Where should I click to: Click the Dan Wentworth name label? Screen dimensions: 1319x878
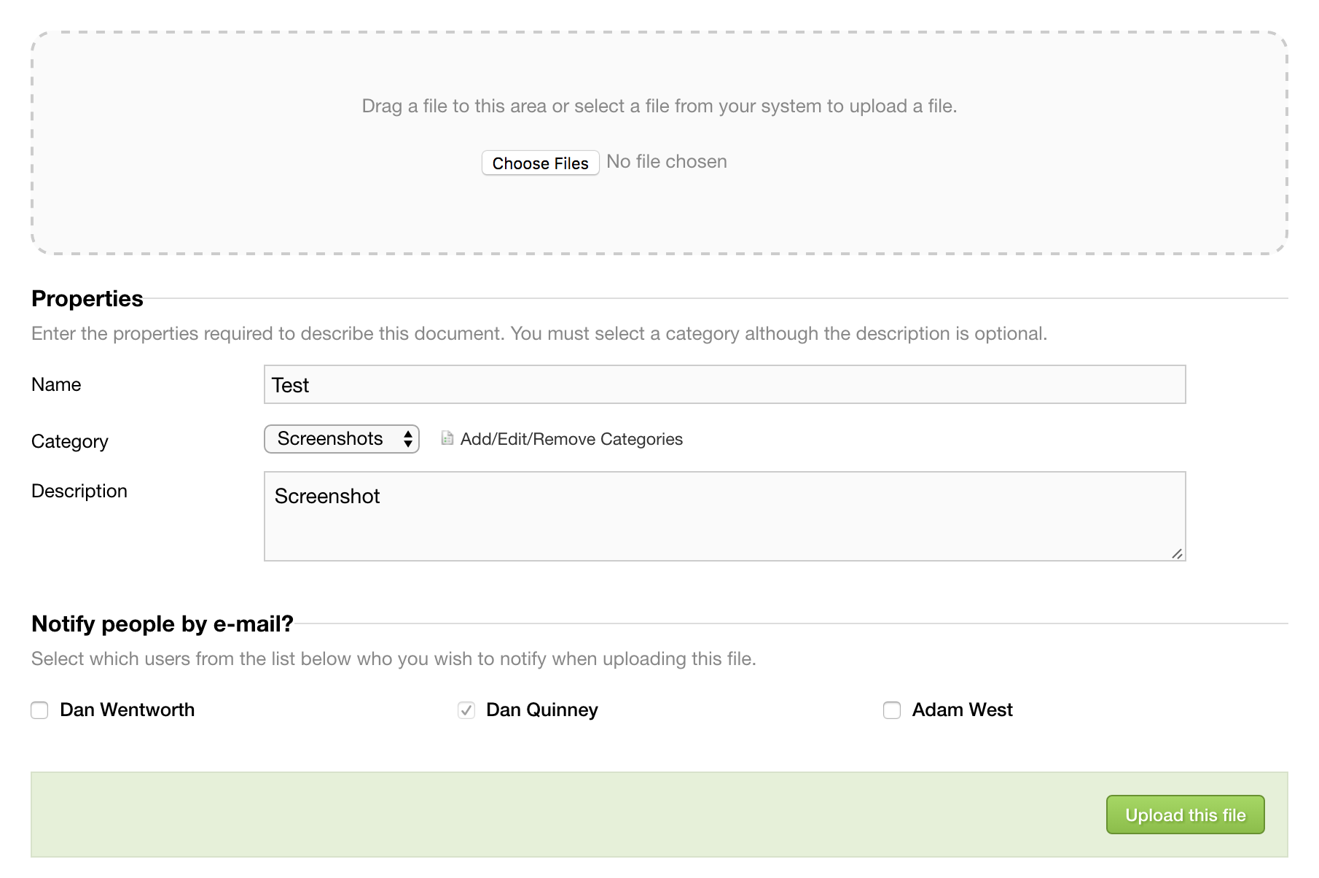click(x=128, y=710)
